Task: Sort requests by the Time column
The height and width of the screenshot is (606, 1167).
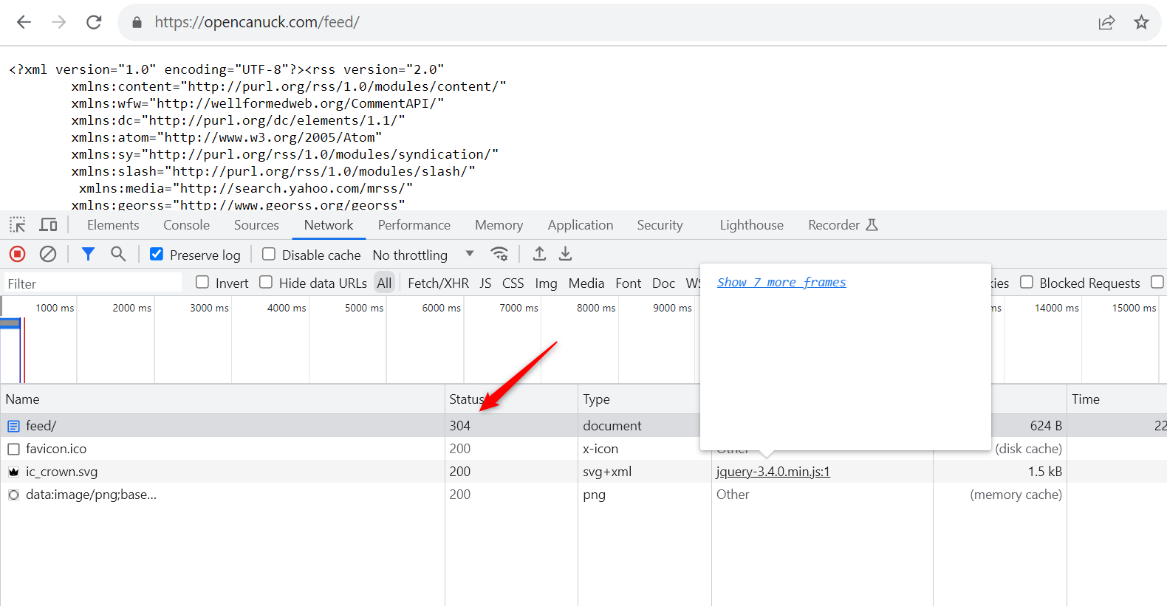Action: 1117,399
